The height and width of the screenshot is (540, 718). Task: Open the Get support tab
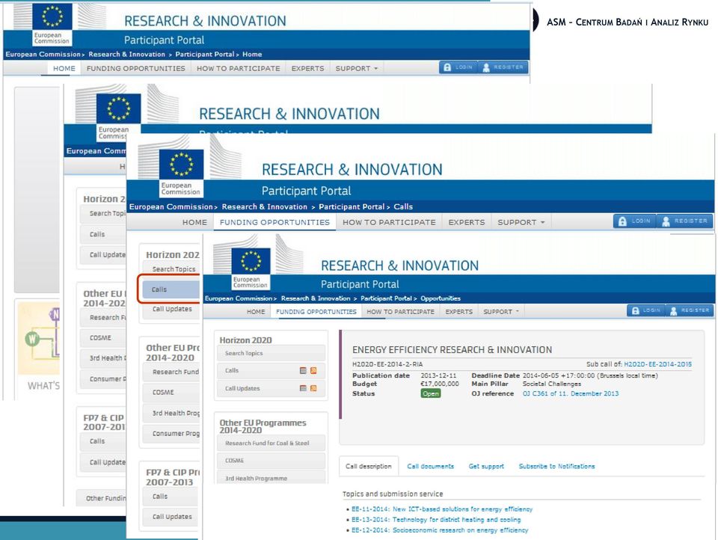pyautogui.click(x=486, y=466)
